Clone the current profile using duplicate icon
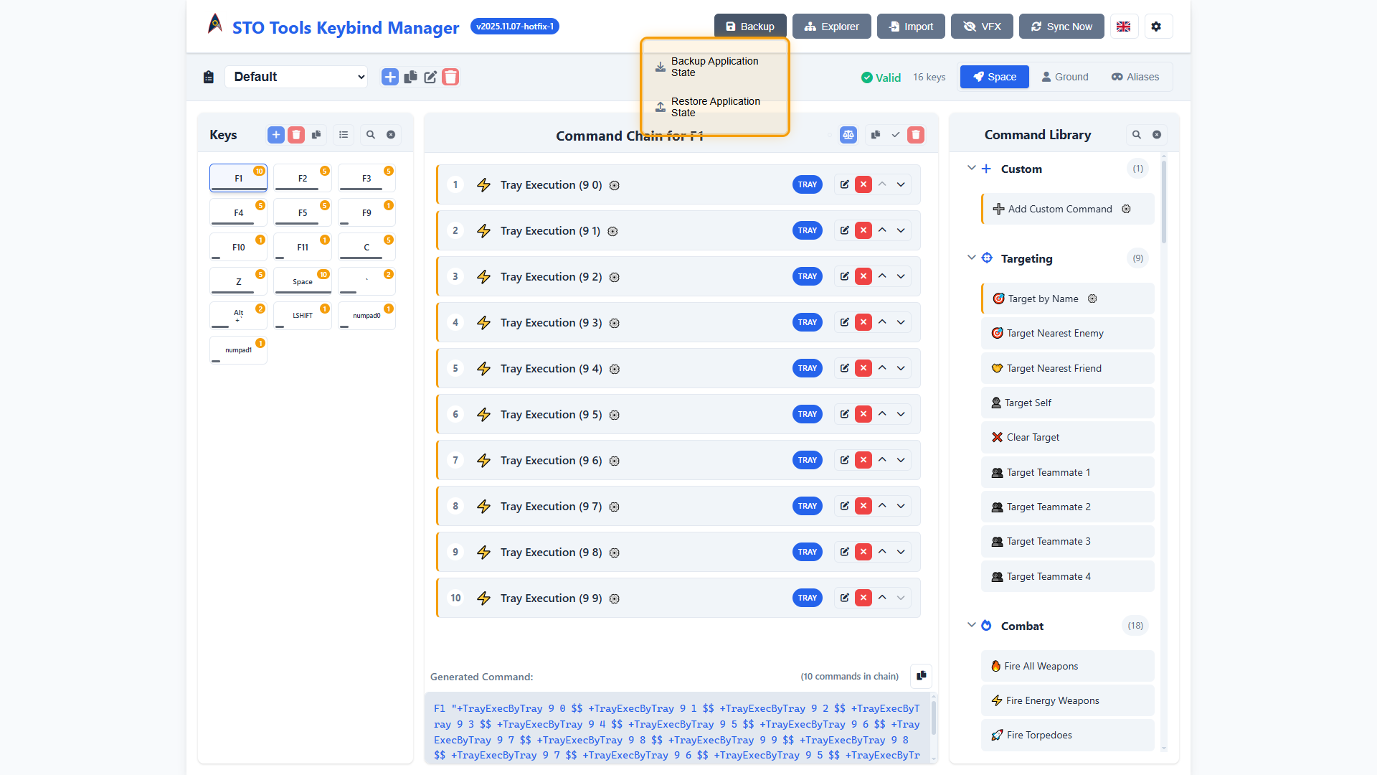1377x775 pixels. coord(410,77)
